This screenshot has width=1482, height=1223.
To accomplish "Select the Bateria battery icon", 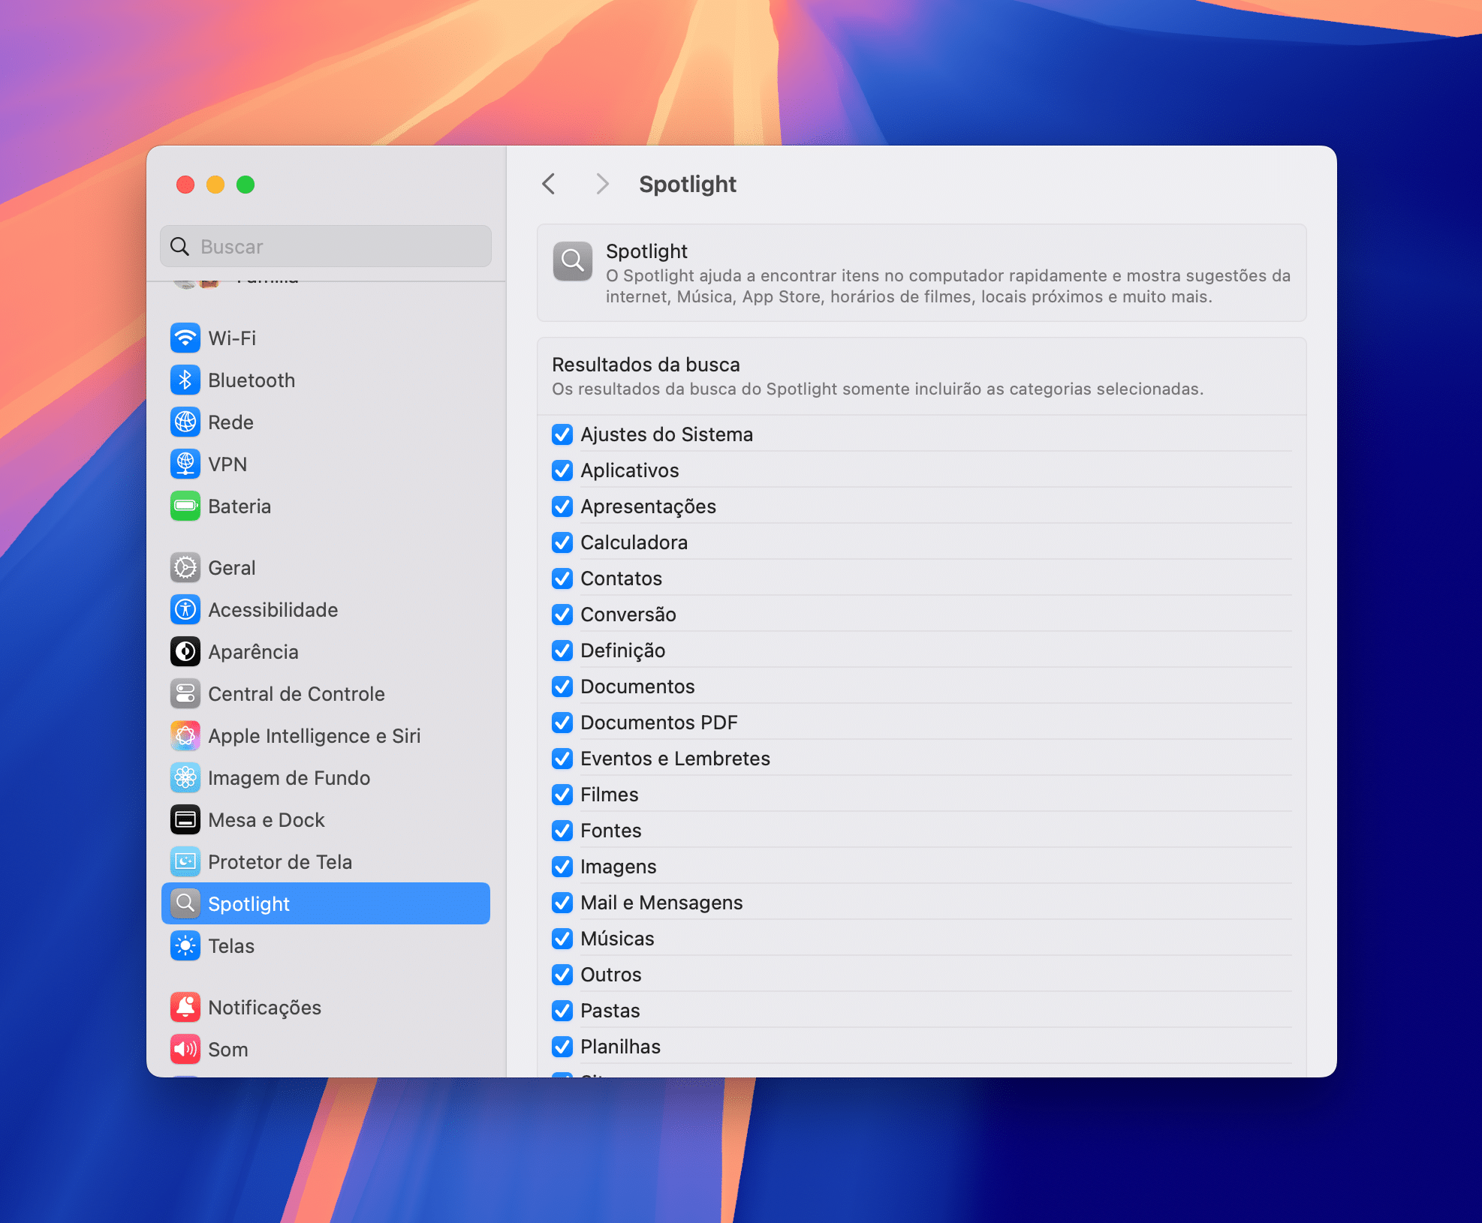I will (185, 506).
